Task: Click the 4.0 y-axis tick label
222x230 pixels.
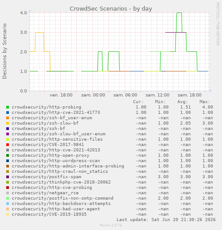Action: [x=24, y=13]
